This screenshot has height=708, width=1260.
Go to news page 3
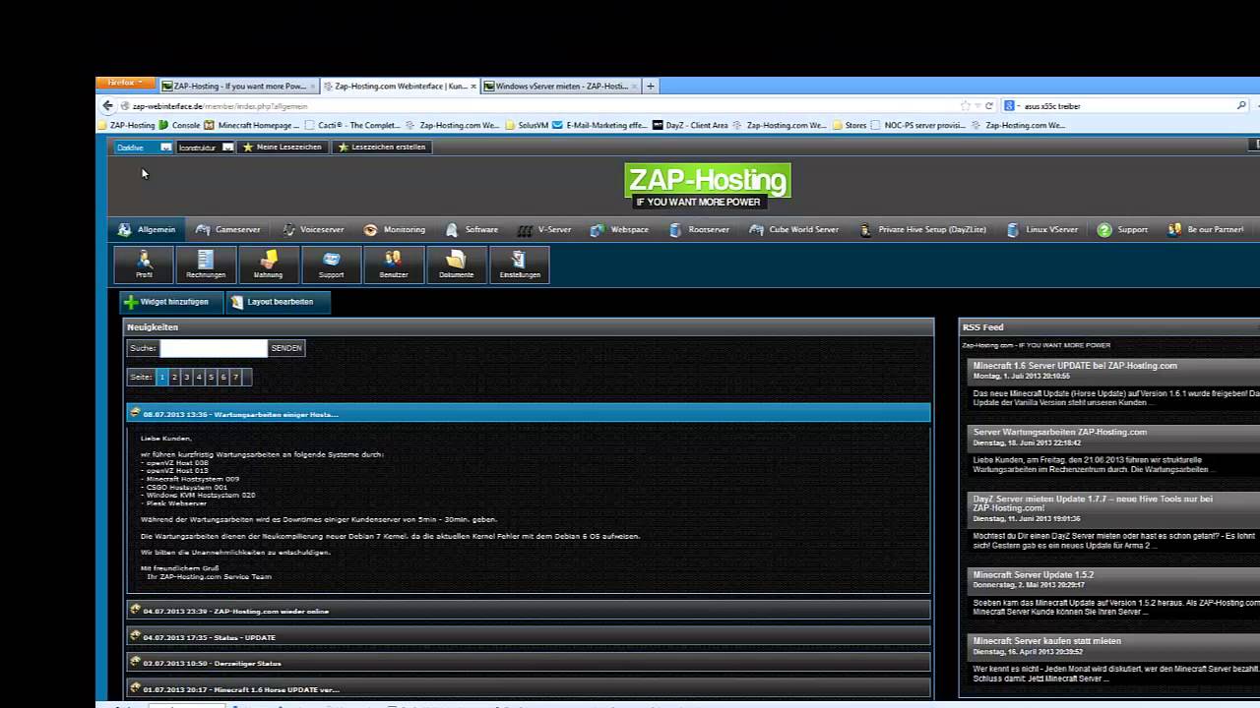186,377
